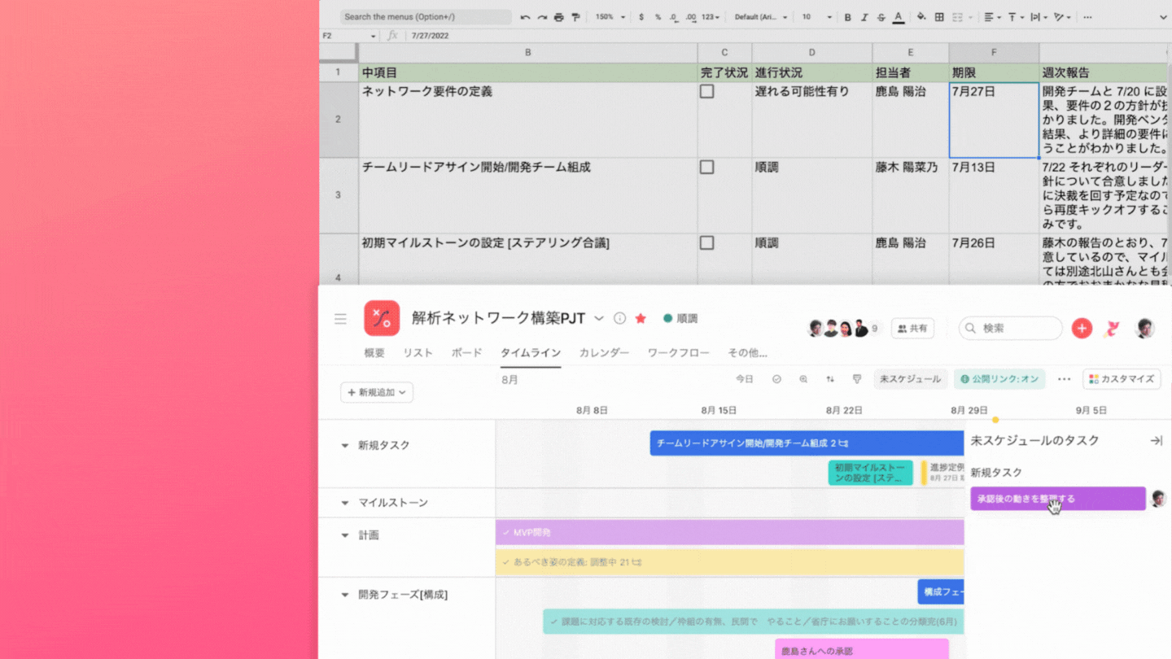Open the text color picker in Sheets
The image size is (1172, 659).
(898, 17)
